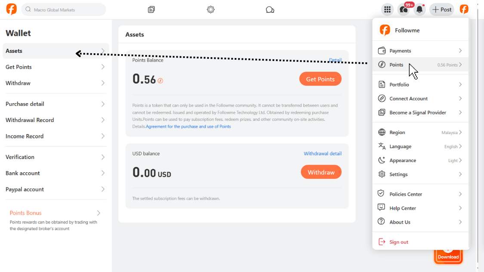Click the Policies Center shield icon
The image size is (484, 272).
(x=381, y=194)
